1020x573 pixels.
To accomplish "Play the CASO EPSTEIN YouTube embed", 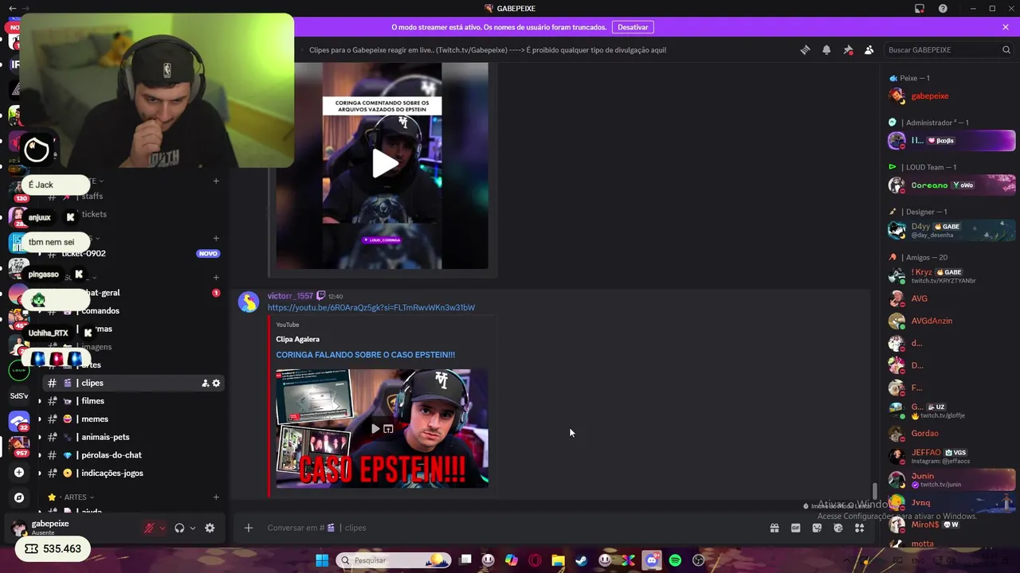I will 375,428.
